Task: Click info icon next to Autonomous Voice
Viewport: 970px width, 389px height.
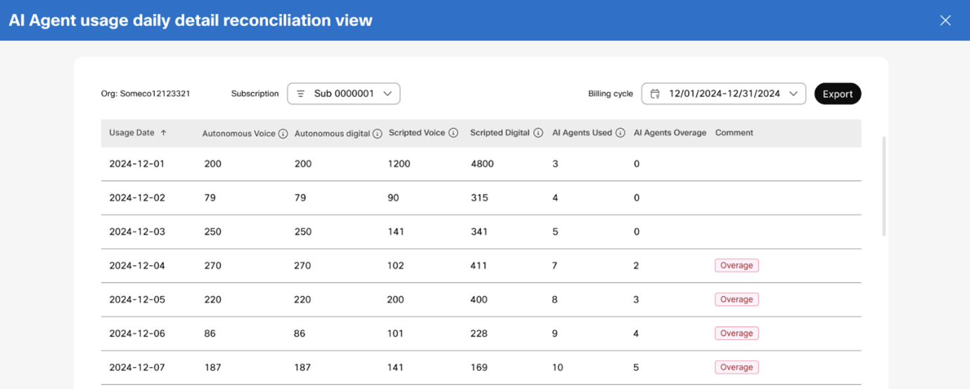Action: click(x=283, y=134)
